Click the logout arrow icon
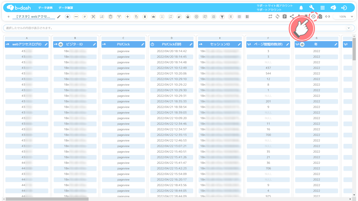Screen dimensions: 358x201 344,8
